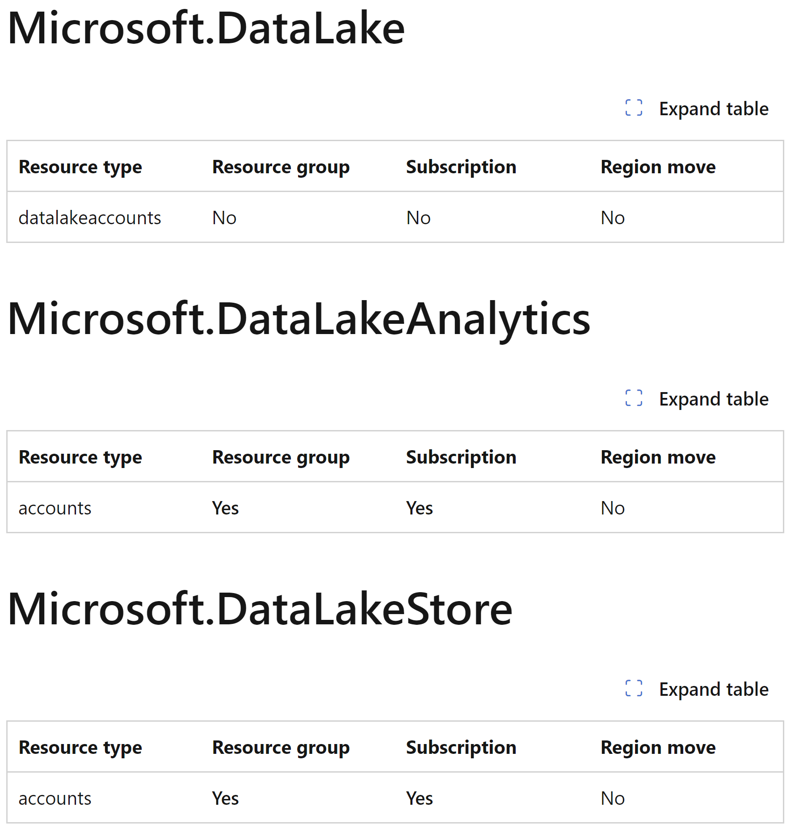
Task: Select the Microsoft.DataLakeStore heading
Action: point(260,609)
